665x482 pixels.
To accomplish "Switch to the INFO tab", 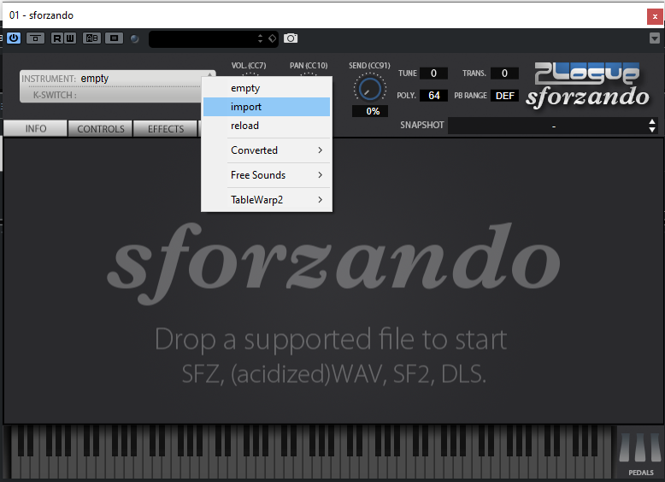I will [36, 128].
